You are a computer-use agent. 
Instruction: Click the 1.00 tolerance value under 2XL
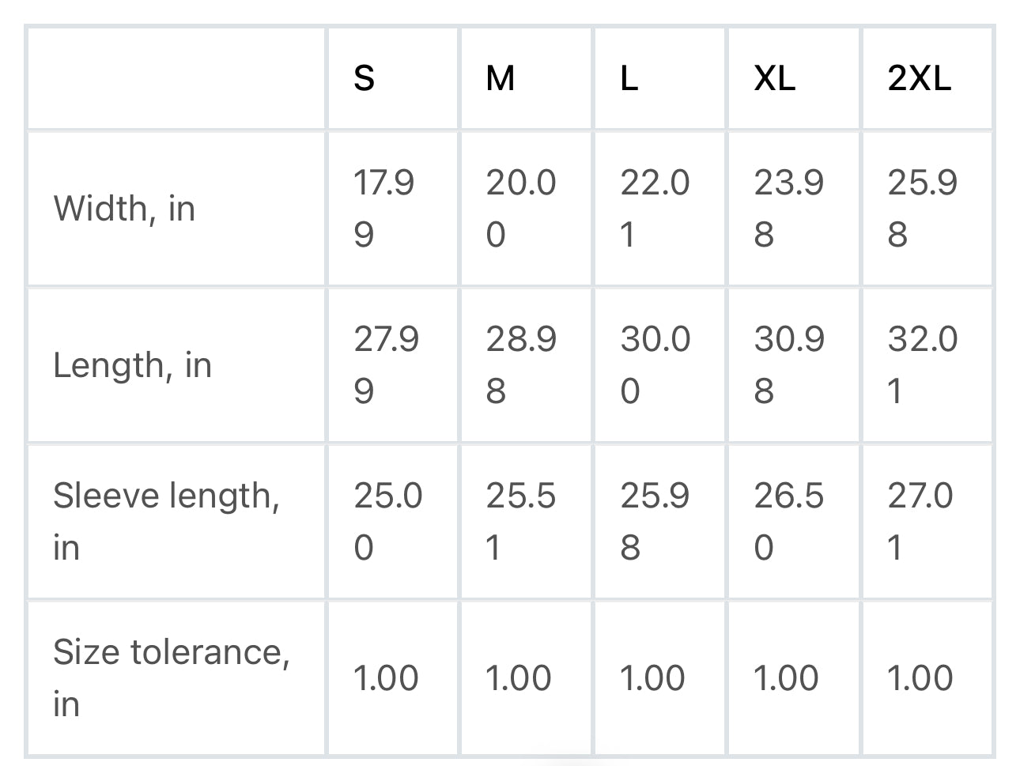click(920, 678)
